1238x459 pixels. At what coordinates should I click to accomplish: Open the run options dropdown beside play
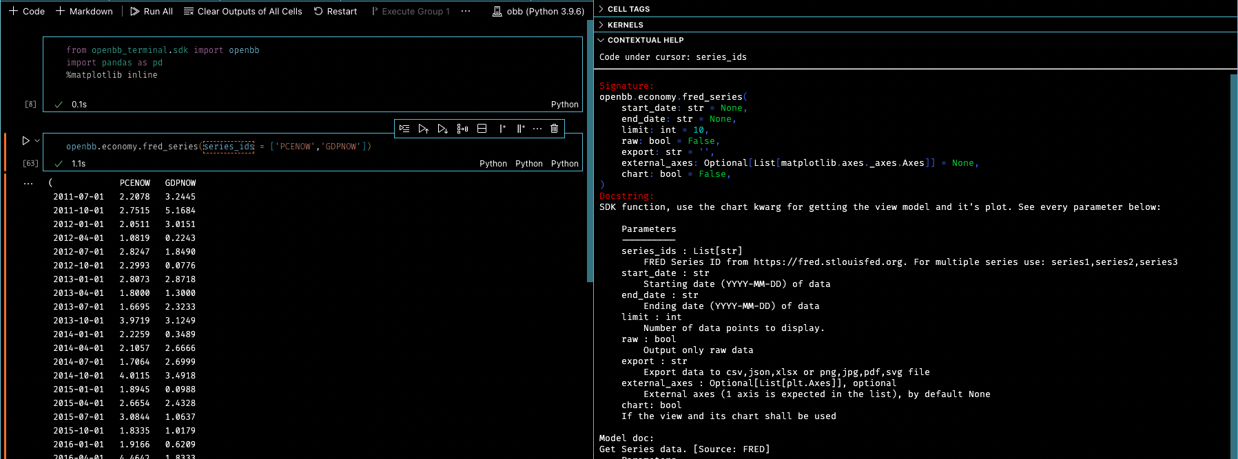point(37,140)
